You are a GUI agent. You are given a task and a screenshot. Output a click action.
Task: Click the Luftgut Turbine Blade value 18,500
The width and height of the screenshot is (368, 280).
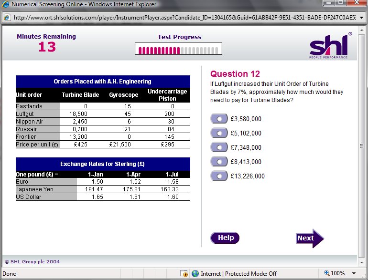point(78,114)
